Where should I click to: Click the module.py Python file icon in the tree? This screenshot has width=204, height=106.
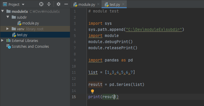click(x=19, y=23)
